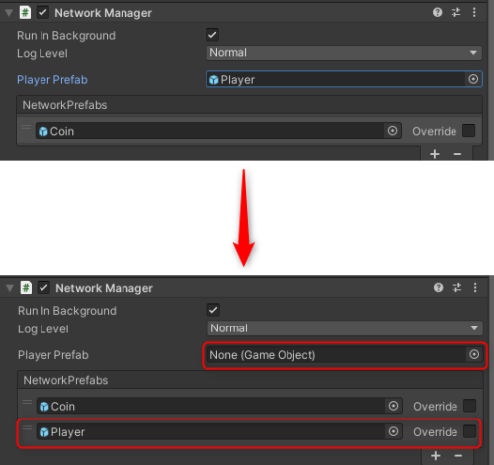Screen dimensions: 494x465
Task: Open help for upper Network Manager
Action: (437, 13)
